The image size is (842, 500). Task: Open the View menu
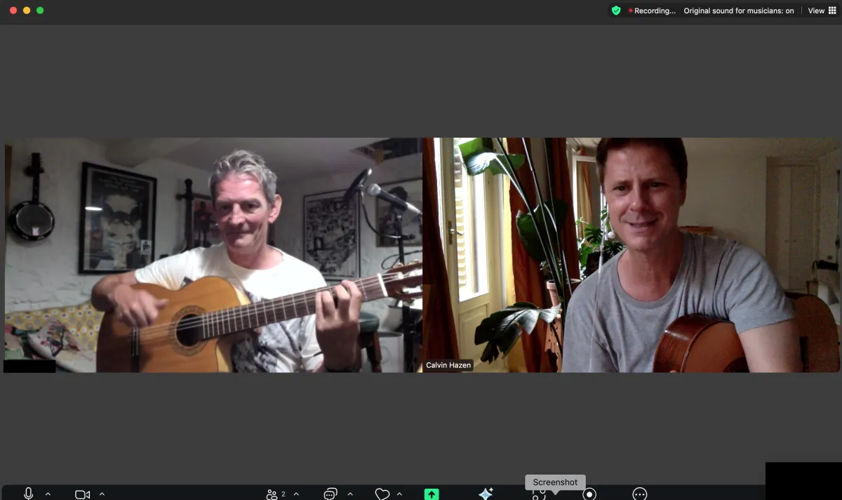(815, 11)
